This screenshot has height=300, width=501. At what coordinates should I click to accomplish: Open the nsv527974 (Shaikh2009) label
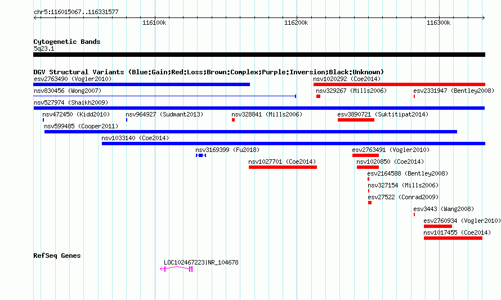point(71,102)
